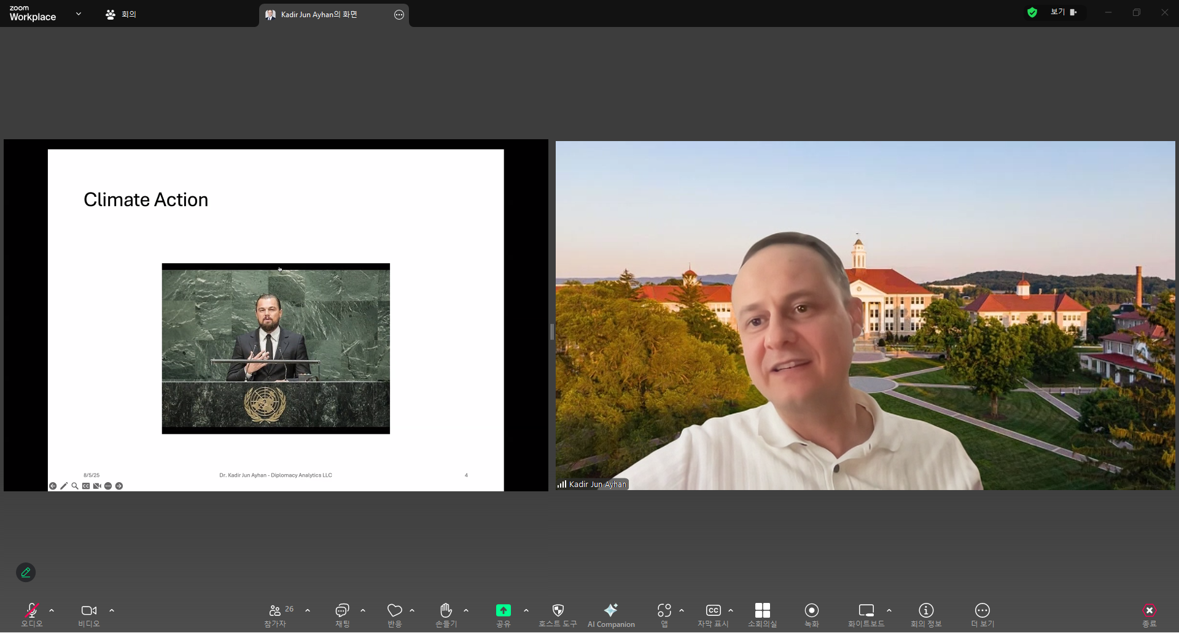Open meeting info (회의 정보)
The height and width of the screenshot is (633, 1179).
[925, 615]
